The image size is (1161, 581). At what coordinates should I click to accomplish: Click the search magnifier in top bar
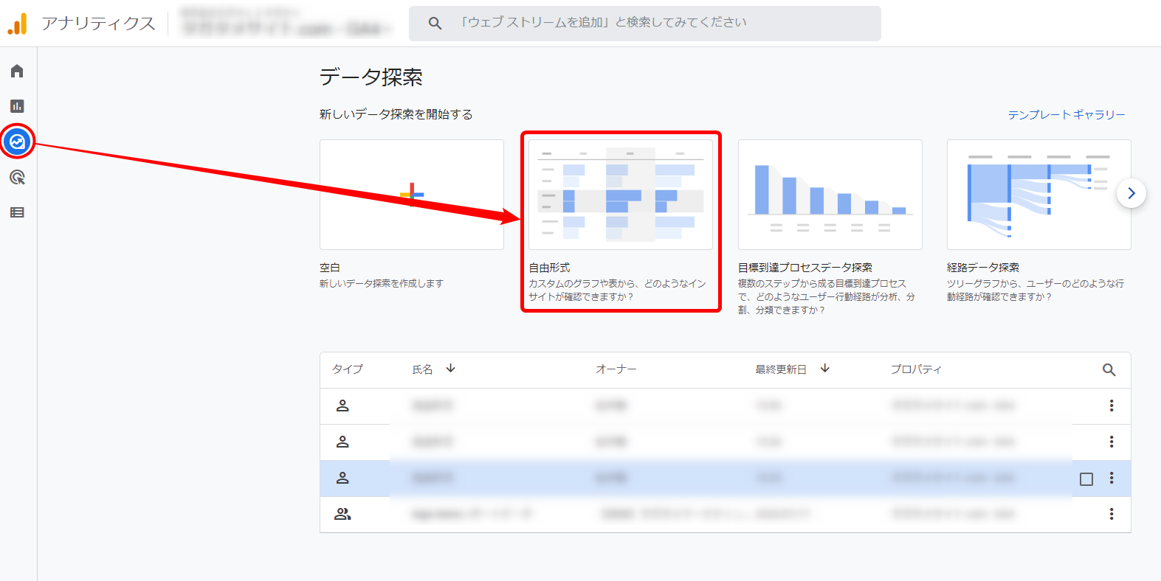[435, 24]
